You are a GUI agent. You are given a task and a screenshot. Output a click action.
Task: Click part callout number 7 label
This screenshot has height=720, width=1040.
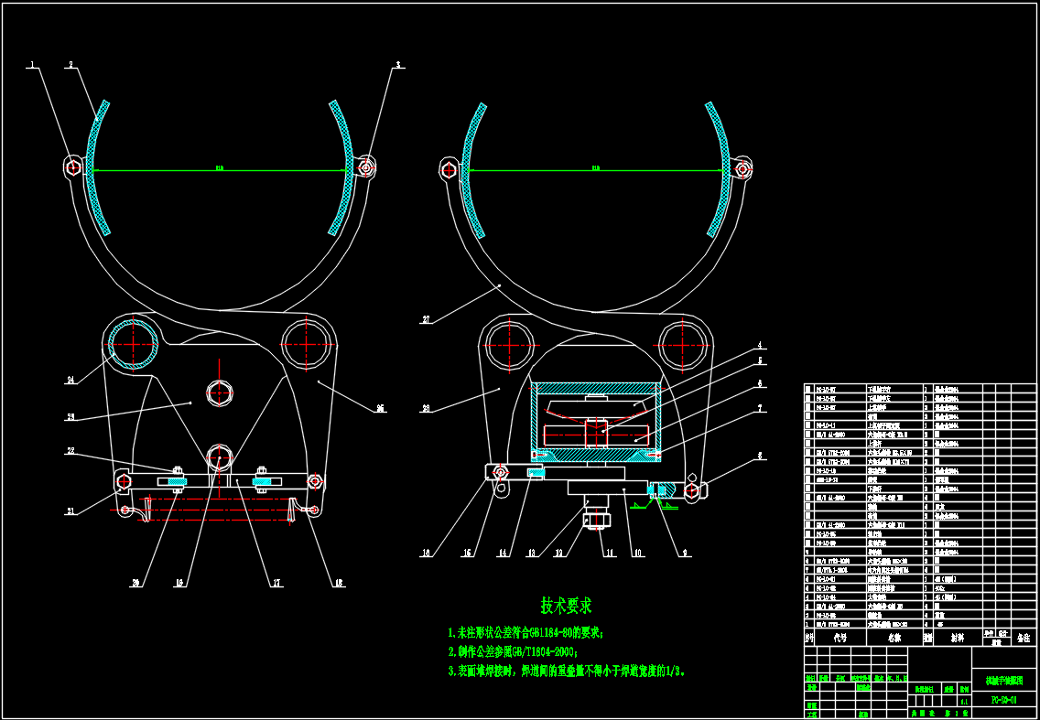tap(759, 410)
